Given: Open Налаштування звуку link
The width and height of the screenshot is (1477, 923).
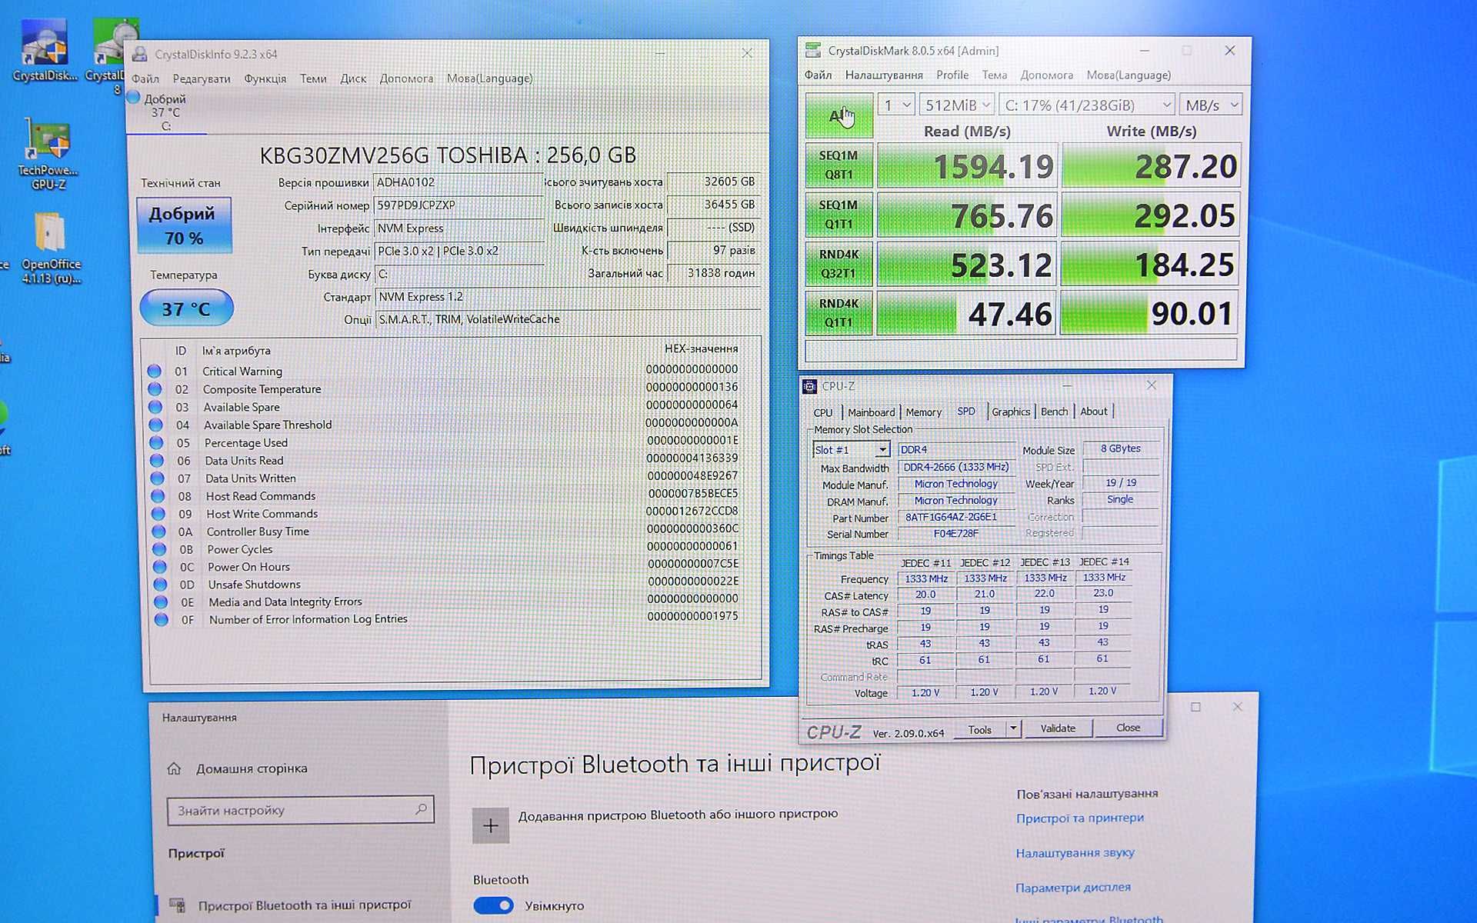Looking at the screenshot, I should pos(1075,852).
